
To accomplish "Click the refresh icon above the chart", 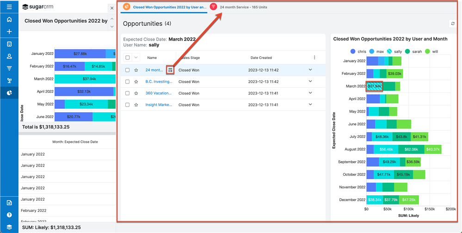I will pyautogui.click(x=453, y=24).
